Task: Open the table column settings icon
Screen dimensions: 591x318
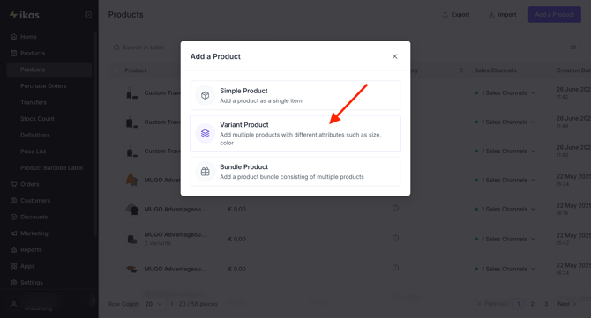Action: pos(572,48)
